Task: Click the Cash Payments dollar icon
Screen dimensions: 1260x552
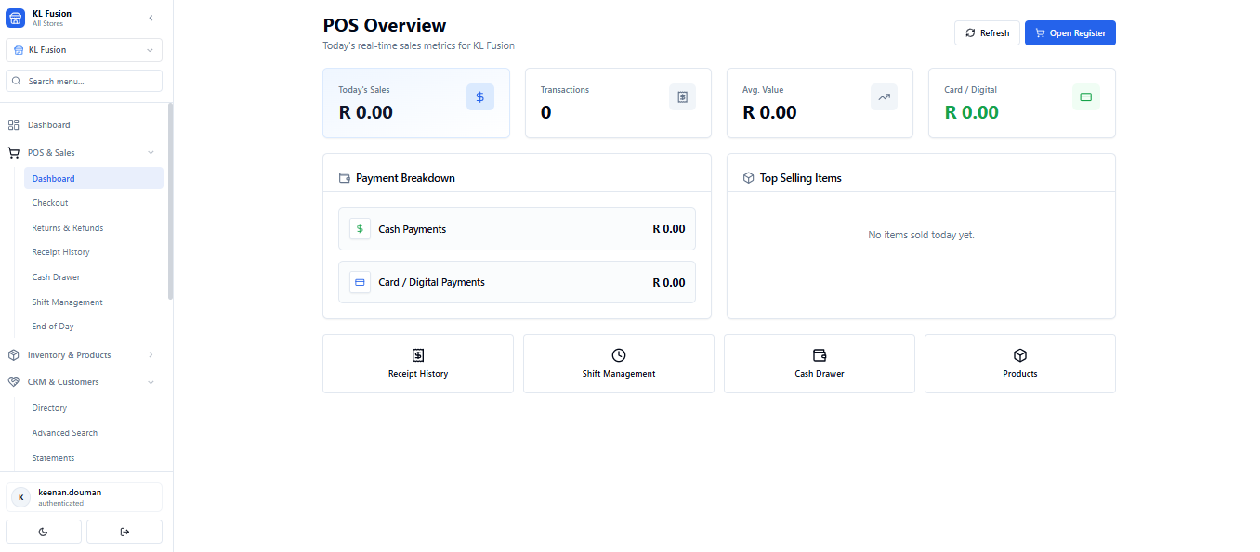Action: tap(360, 229)
